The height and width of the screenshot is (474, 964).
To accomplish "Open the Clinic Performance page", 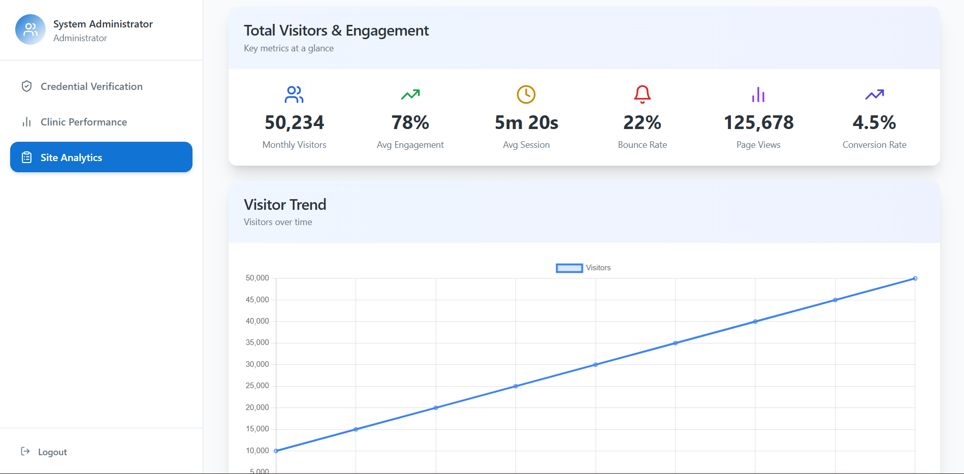I will pos(101,122).
